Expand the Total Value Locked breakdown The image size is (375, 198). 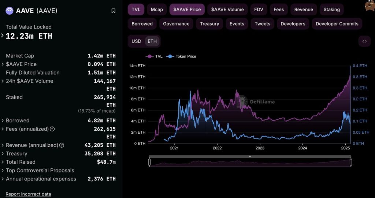3,36
